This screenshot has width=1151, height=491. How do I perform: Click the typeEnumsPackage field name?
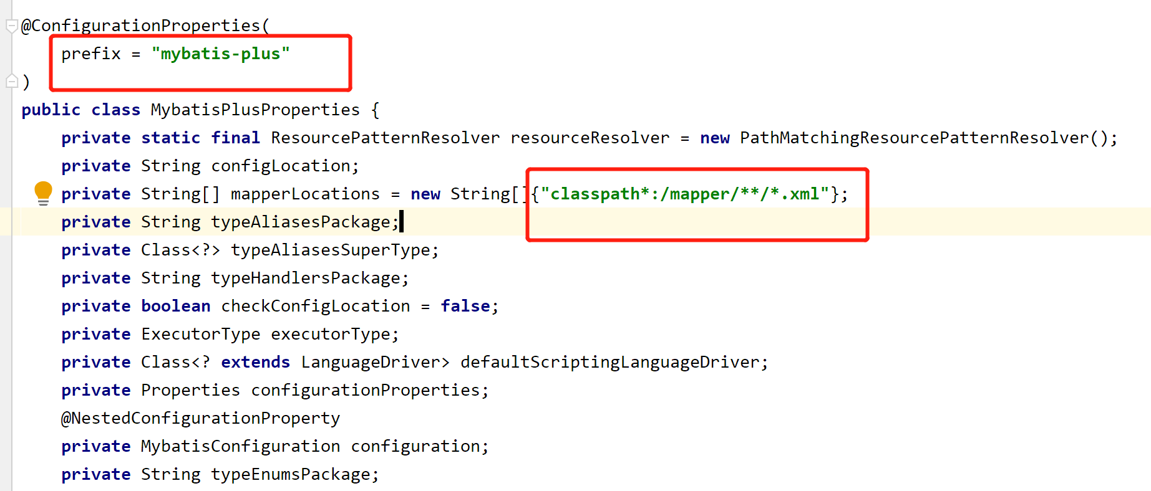(x=291, y=474)
